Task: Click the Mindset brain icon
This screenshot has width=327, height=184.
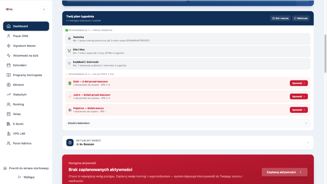Action: click(x=9, y=85)
